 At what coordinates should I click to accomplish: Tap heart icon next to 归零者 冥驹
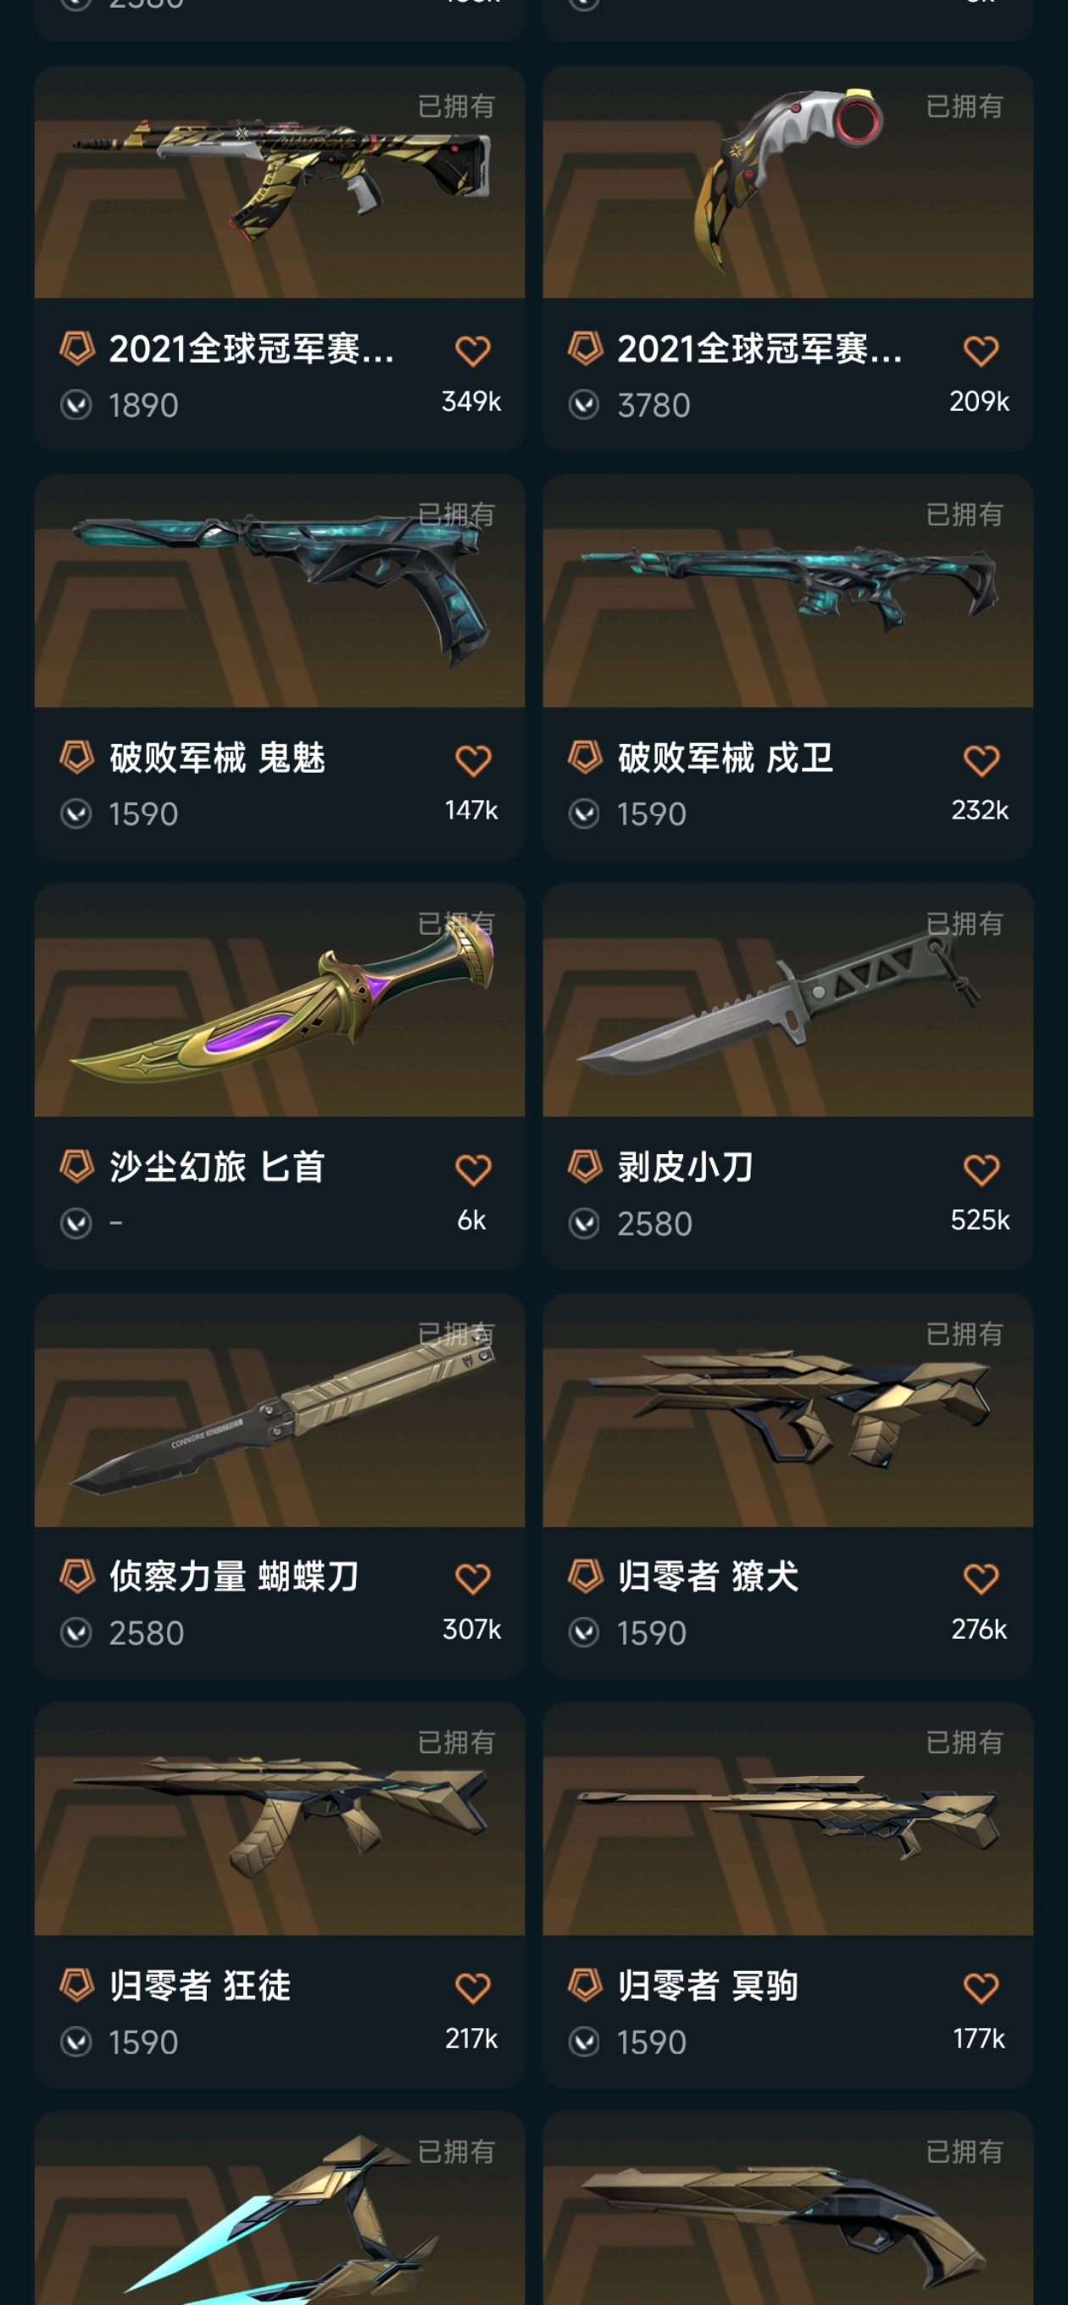(x=982, y=1988)
